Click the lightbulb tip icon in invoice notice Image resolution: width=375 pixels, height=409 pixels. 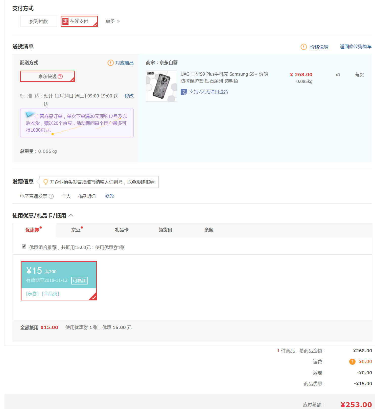tap(46, 182)
